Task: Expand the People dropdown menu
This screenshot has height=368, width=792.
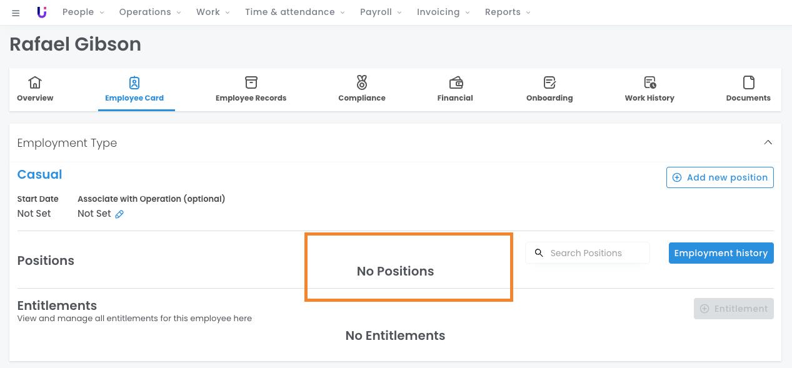Action: (x=83, y=12)
